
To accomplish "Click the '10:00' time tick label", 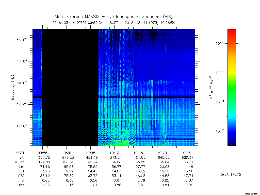I will pos(67,153).
